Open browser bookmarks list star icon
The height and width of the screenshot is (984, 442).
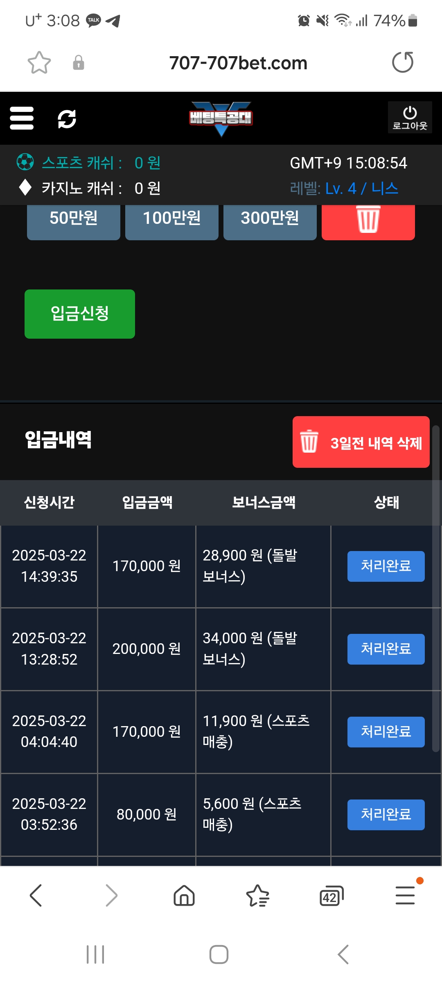click(x=257, y=895)
